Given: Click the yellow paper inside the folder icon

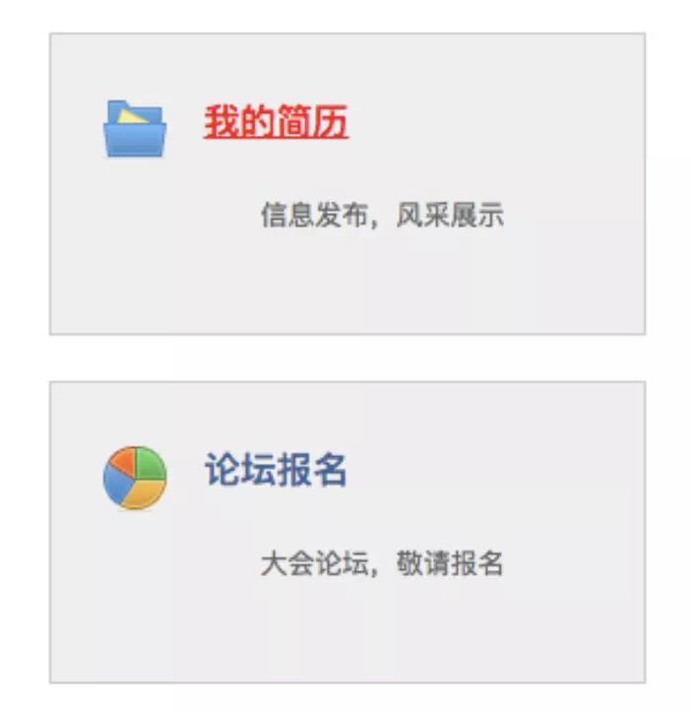Looking at the screenshot, I should [x=132, y=116].
